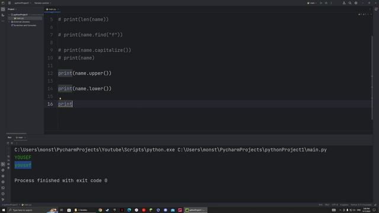Open Notifications bell on right stripe
The height and width of the screenshot is (213, 379).
(x=376, y=9)
